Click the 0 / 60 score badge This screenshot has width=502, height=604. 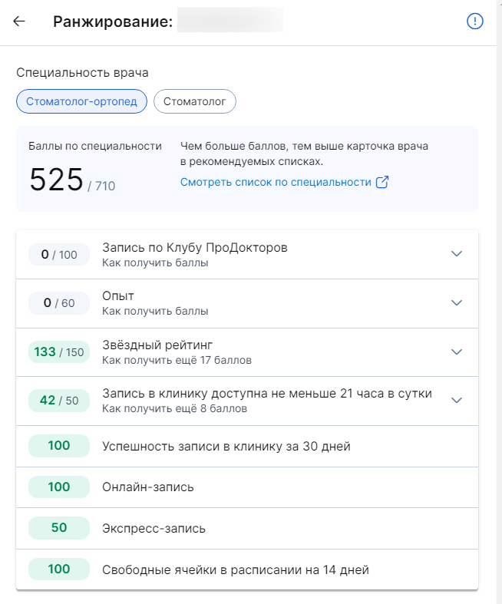coord(59,303)
